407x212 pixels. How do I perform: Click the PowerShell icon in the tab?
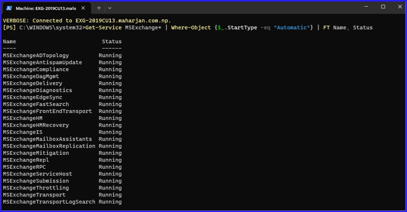pyautogui.click(x=9, y=8)
